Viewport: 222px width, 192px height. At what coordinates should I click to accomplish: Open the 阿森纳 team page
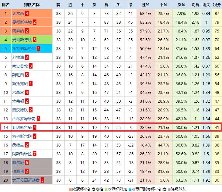click(18, 31)
